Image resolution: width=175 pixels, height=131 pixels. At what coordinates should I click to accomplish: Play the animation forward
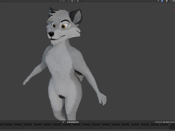[74, 122]
